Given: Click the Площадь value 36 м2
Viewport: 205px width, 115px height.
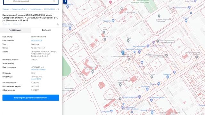Looking at the screenshot, I should [33, 73].
